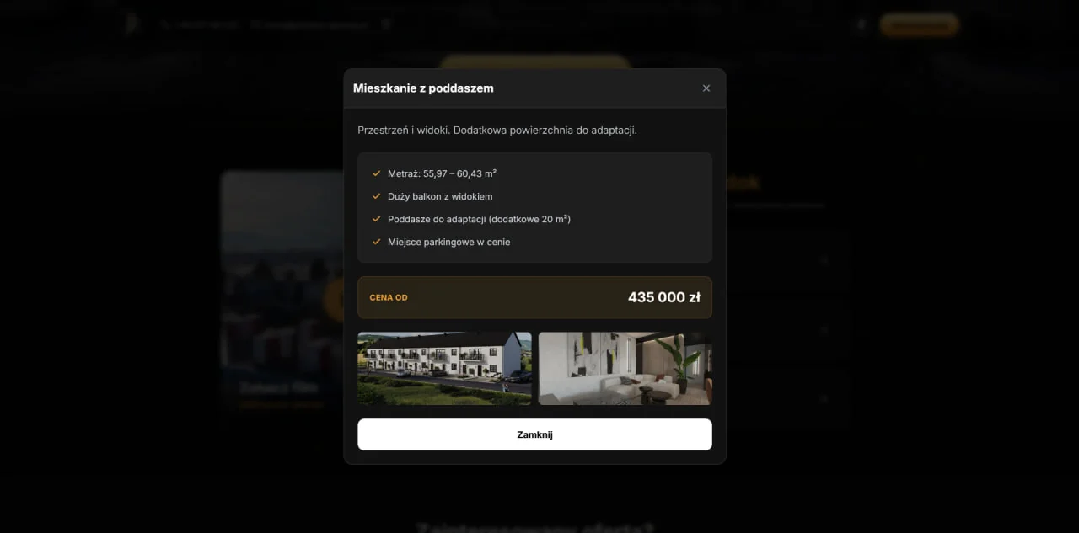Expand the bottom background card chevron
The height and width of the screenshot is (533, 1079).
tap(824, 397)
